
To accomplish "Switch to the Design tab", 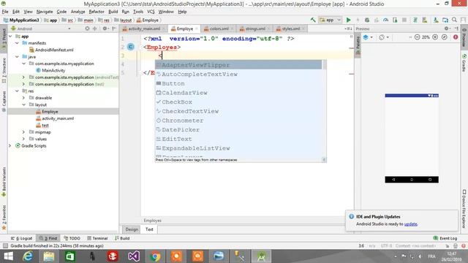I will pyautogui.click(x=132, y=229).
